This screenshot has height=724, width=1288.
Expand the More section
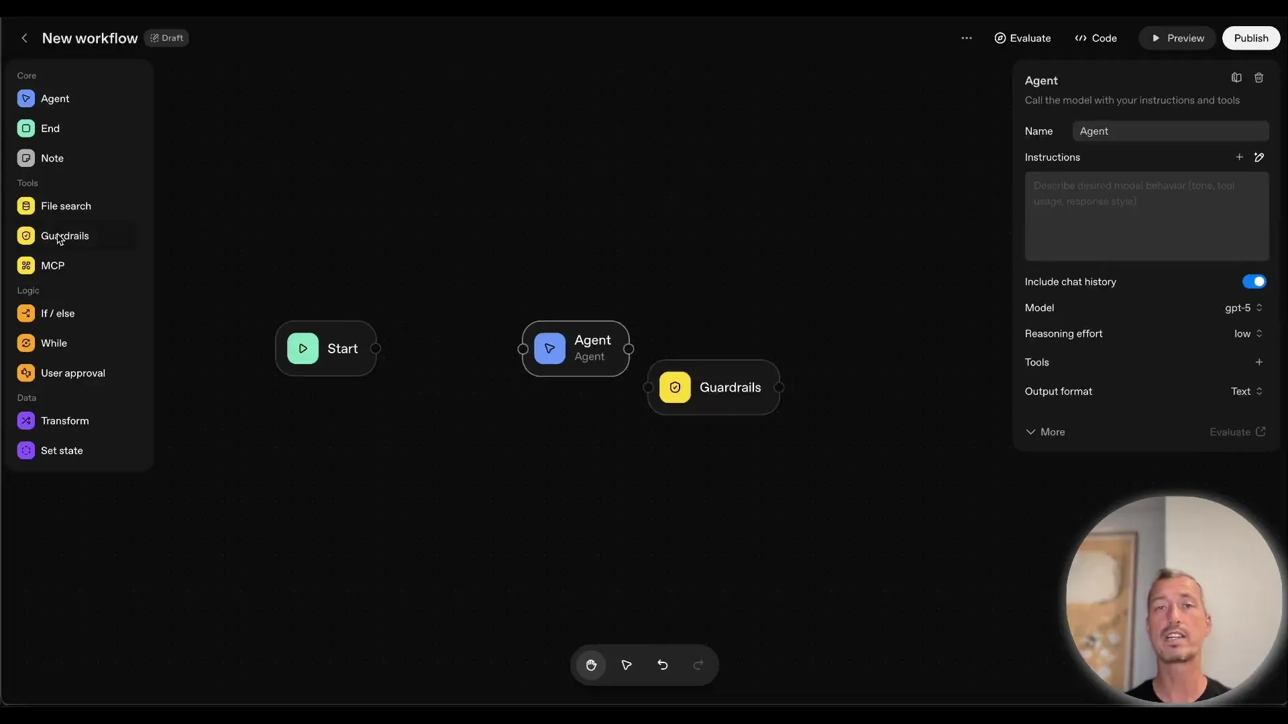pyautogui.click(x=1046, y=432)
